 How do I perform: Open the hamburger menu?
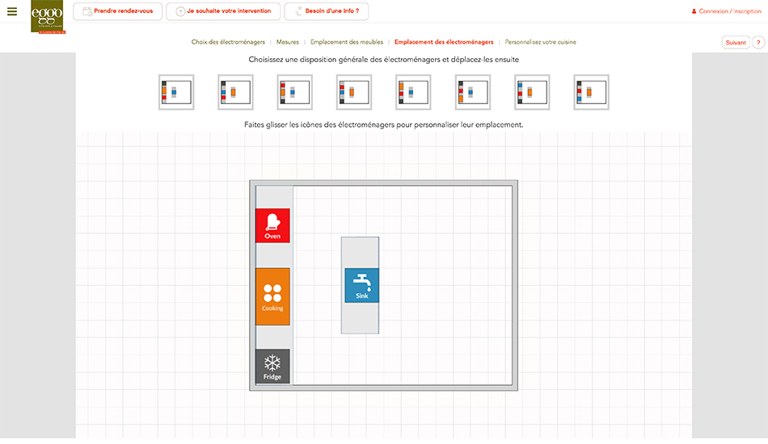pyautogui.click(x=11, y=11)
